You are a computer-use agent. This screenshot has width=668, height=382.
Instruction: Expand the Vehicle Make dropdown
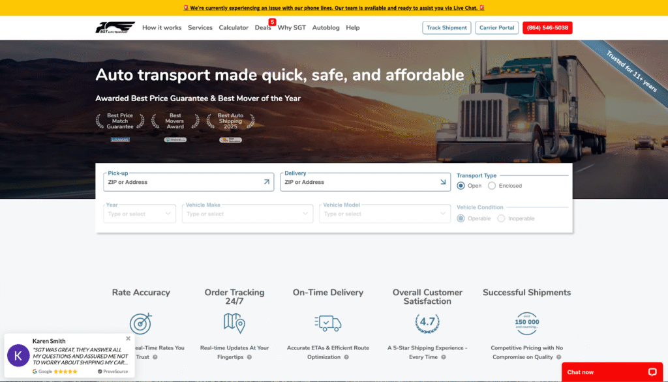(x=248, y=214)
